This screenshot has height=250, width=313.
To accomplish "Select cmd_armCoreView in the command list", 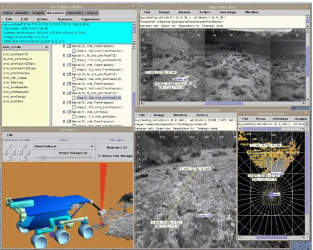I will tap(16, 73).
